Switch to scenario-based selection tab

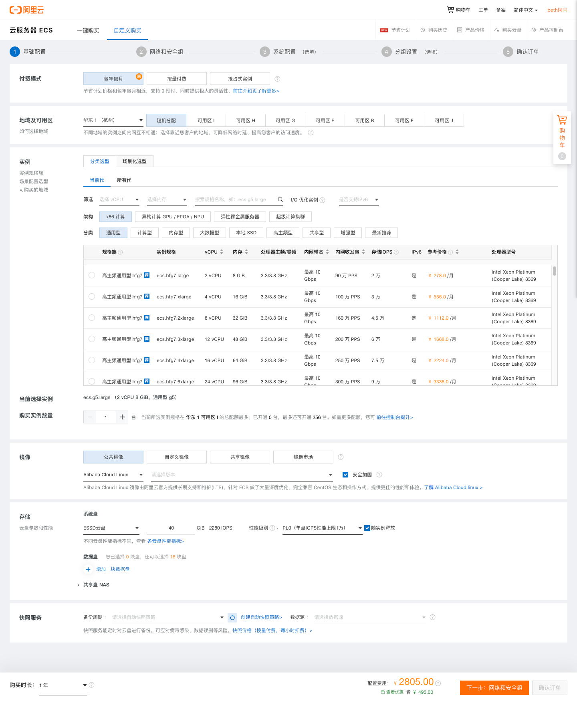[135, 161]
